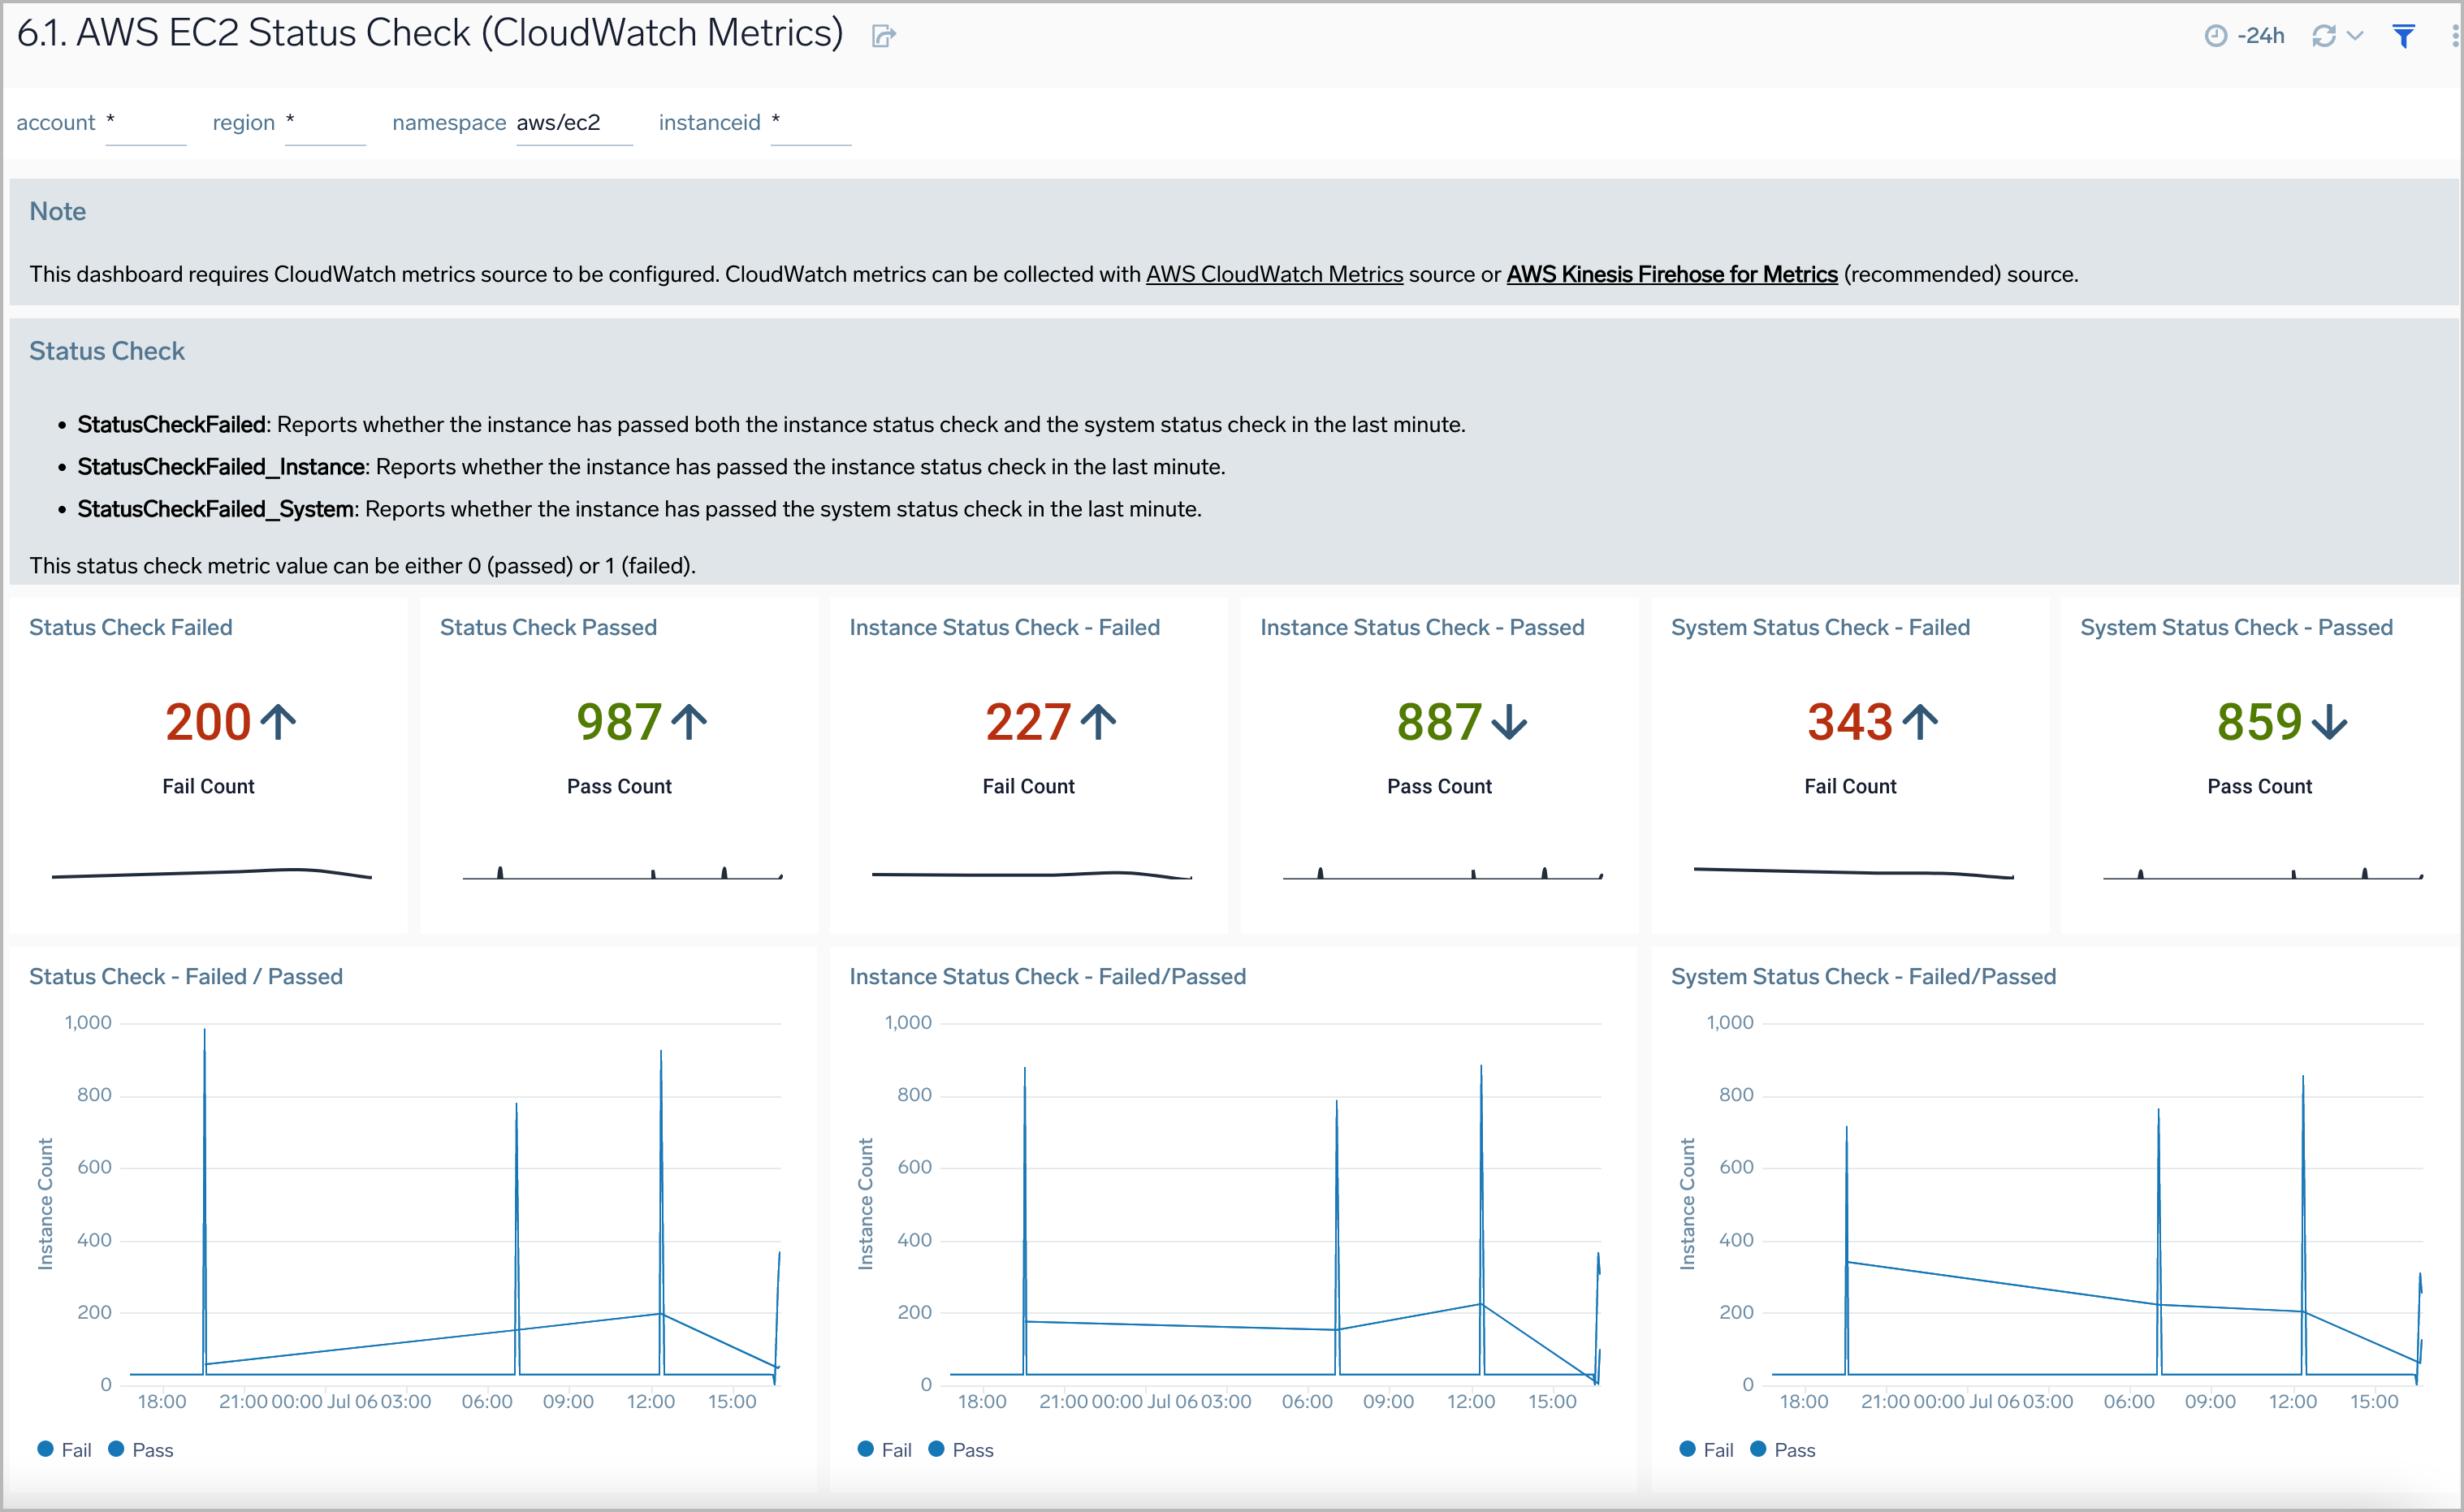The width and height of the screenshot is (2464, 1512).
Task: Click the Status Check Failed panel title
Action: coord(131,627)
